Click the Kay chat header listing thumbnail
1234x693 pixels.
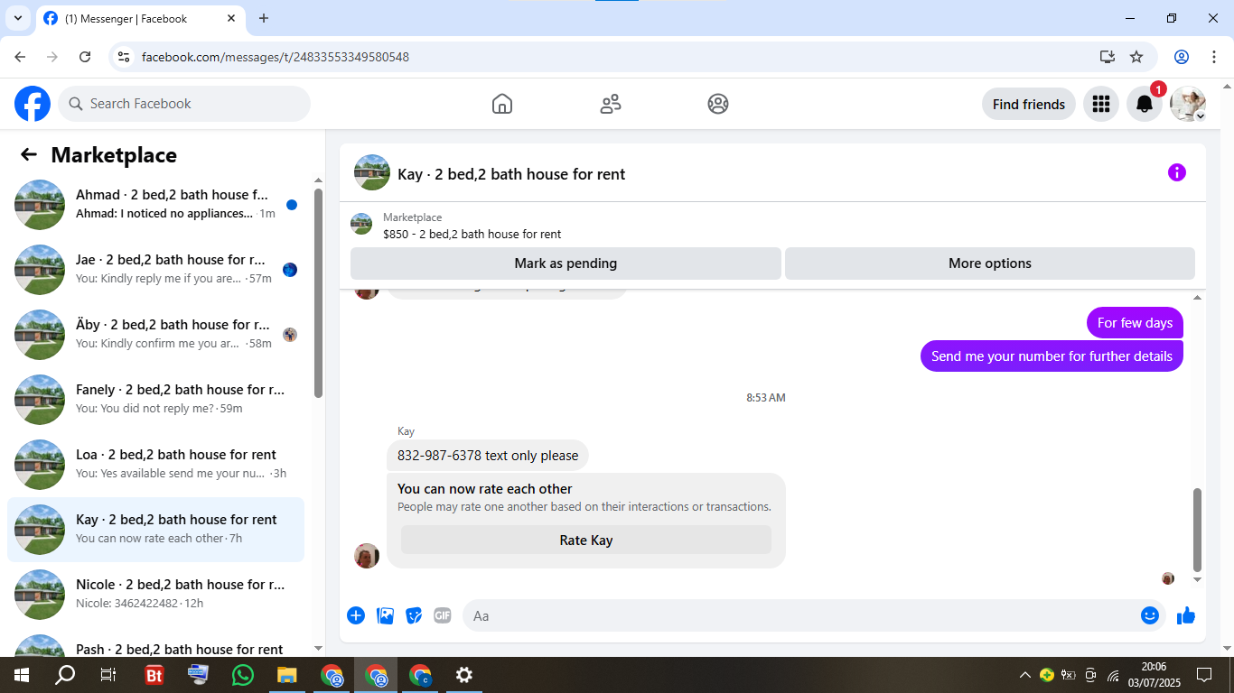coord(372,172)
